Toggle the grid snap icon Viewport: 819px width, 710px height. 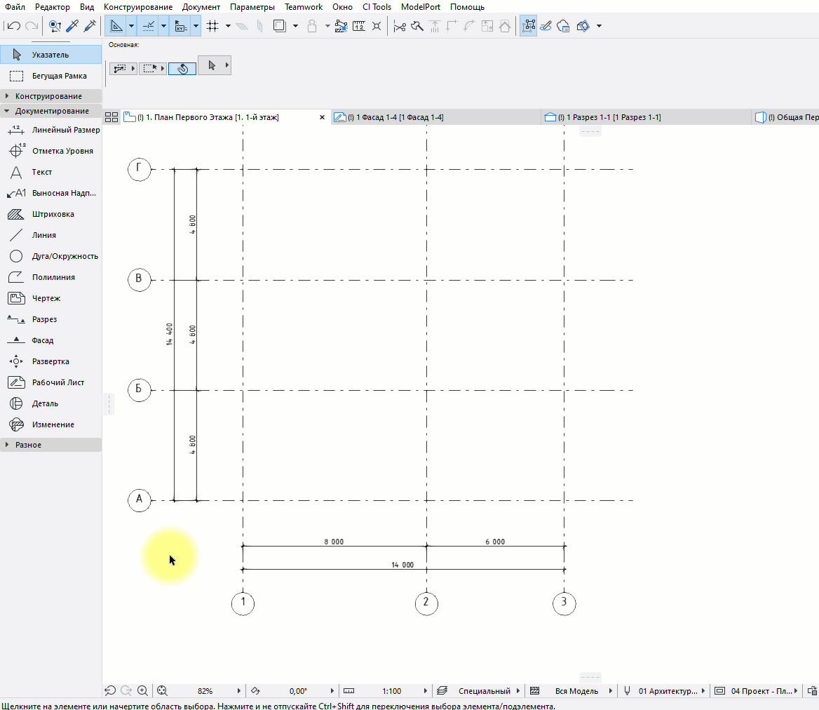[212, 25]
